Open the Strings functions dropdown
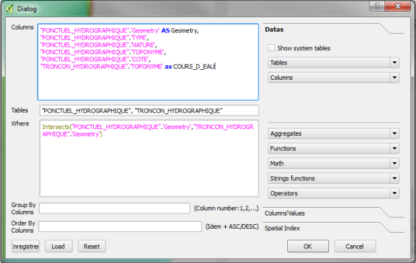Screen dimensions: 416x263 [x=333, y=178]
